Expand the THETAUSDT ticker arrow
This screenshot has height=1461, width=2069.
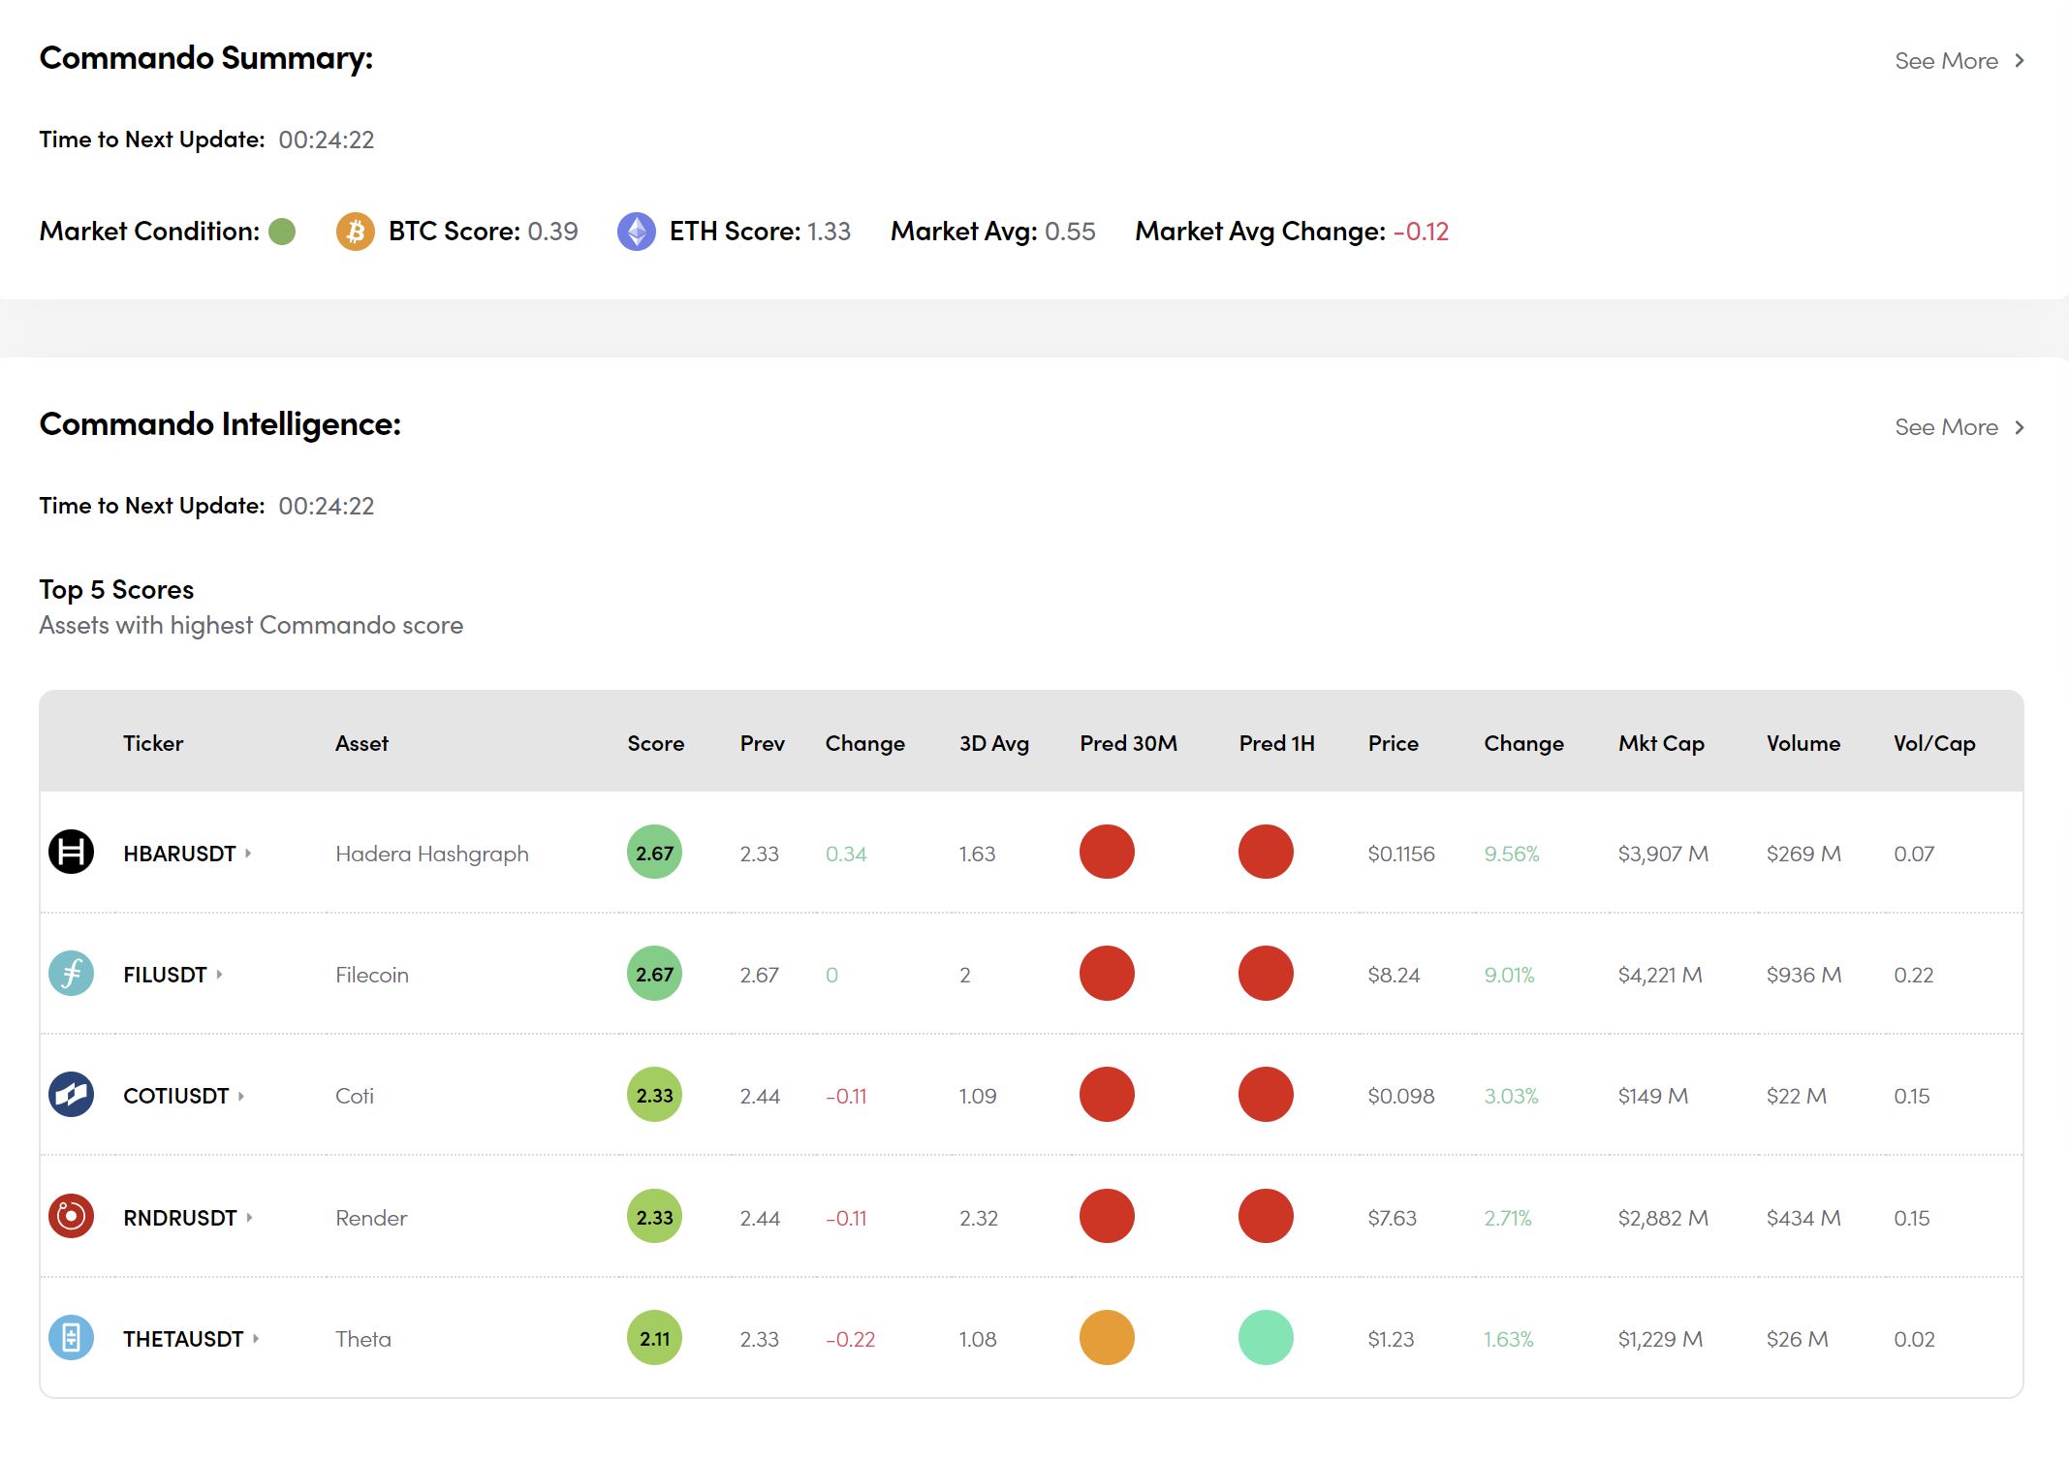coord(256,1338)
